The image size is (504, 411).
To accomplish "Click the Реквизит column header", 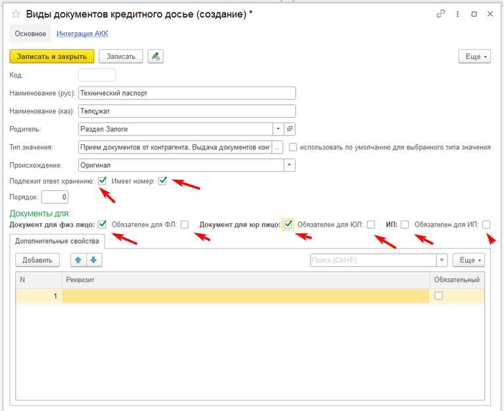I will point(245,280).
